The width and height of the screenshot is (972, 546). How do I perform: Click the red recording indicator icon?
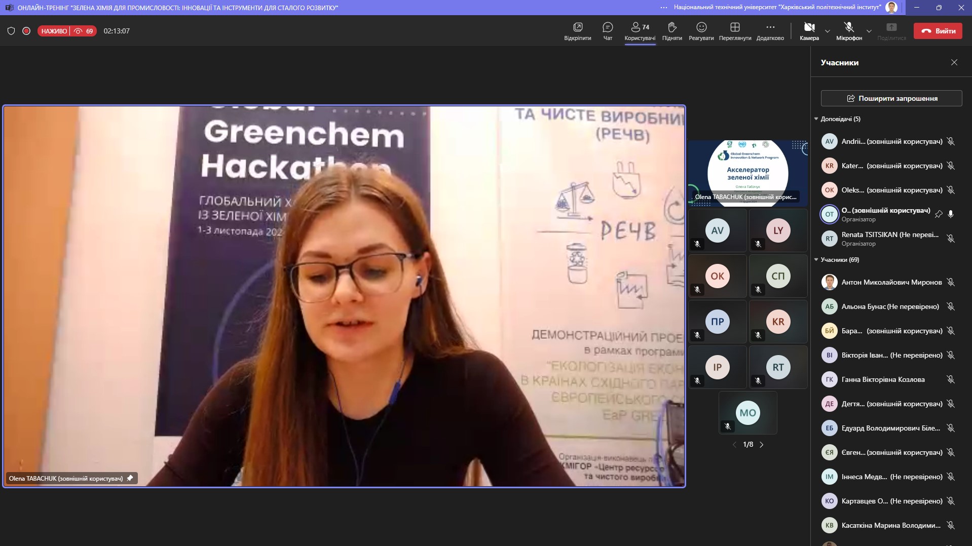point(26,31)
